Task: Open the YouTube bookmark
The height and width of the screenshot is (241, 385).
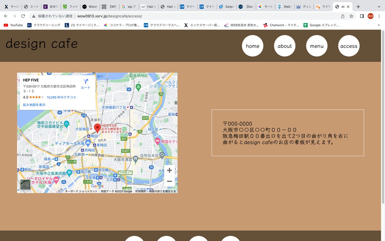Action: [13, 25]
